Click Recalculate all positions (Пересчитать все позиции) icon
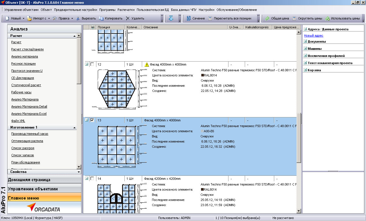The width and height of the screenshot is (366, 221). point(210,18)
